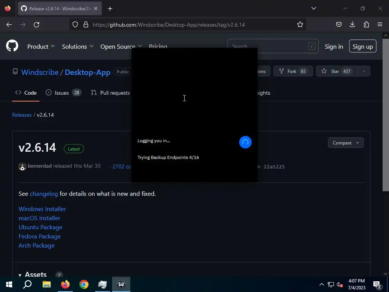The image size is (389, 292).
Task: Expand the Open Source dropdown
Action: tap(121, 46)
